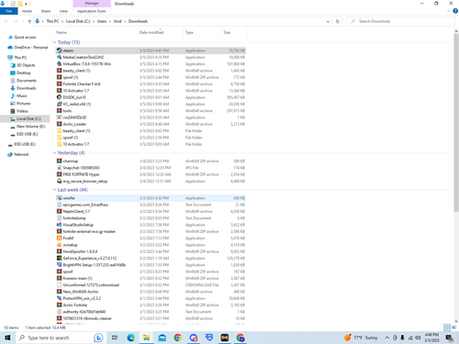Click the Snapchat JPG file icon
The image size is (459, 344).
pyautogui.click(x=60, y=168)
